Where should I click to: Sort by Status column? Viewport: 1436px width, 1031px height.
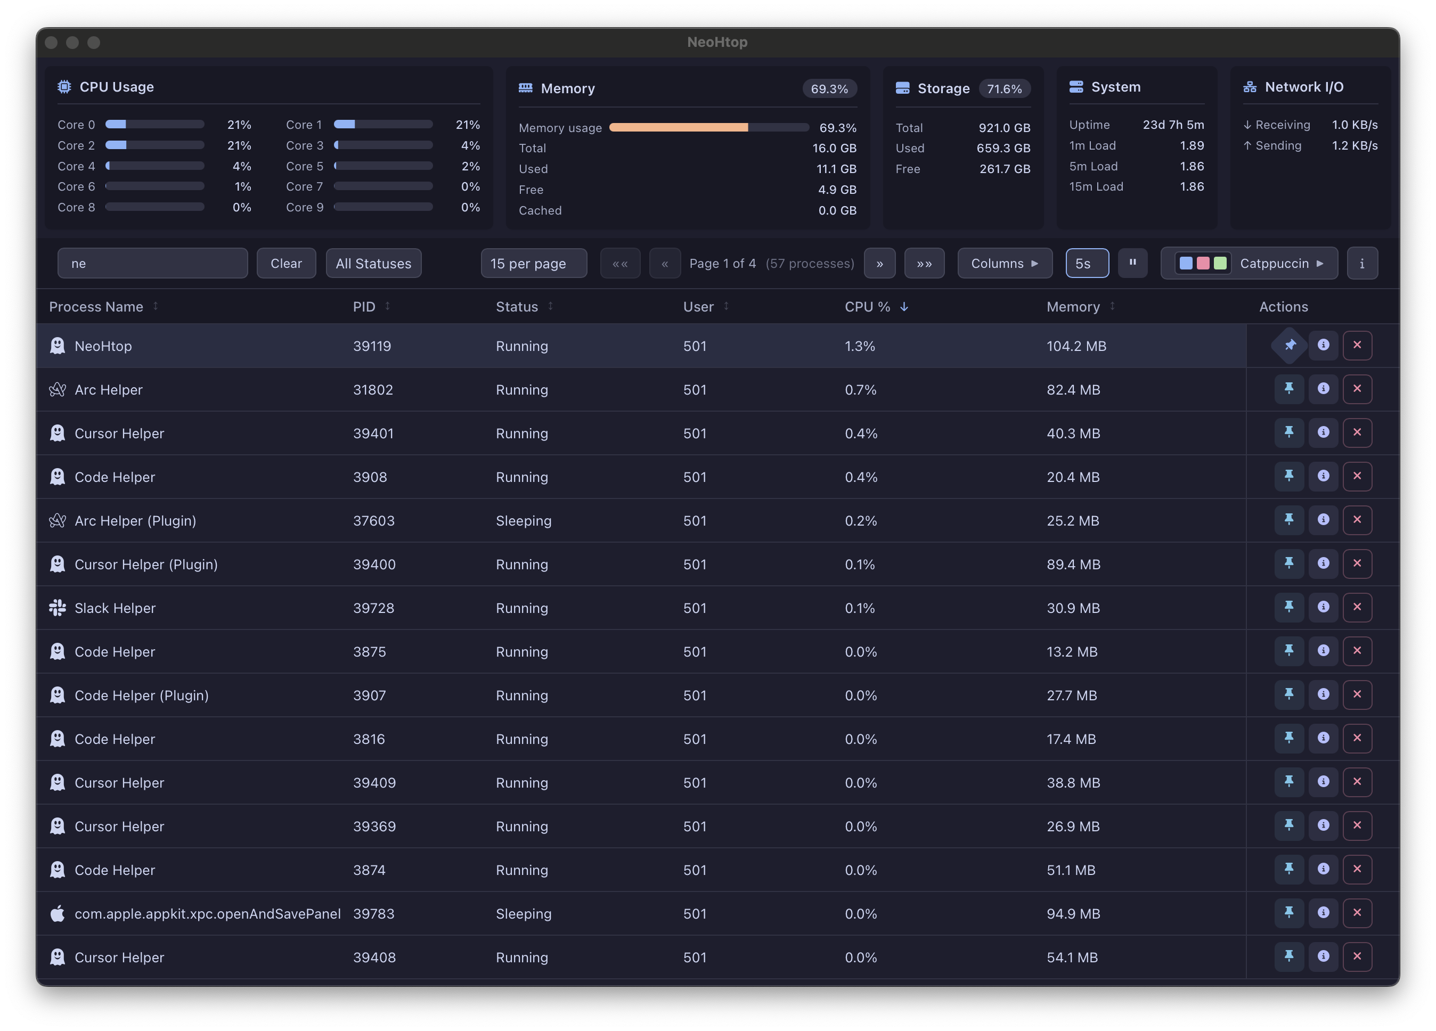point(525,306)
